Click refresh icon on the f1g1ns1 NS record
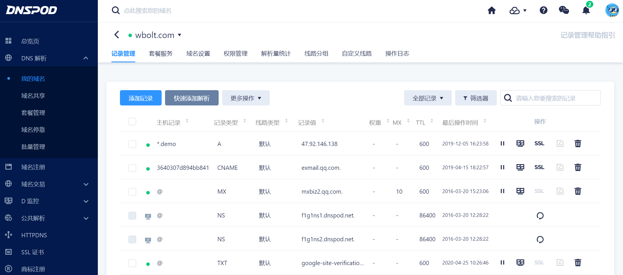 point(540,215)
